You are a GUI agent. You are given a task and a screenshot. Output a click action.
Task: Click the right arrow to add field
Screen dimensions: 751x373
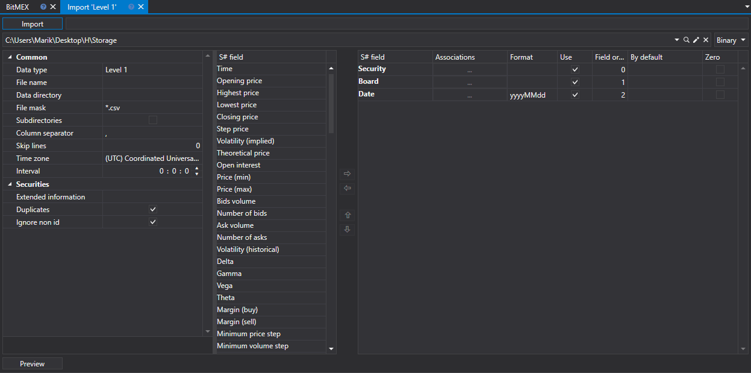click(x=347, y=174)
